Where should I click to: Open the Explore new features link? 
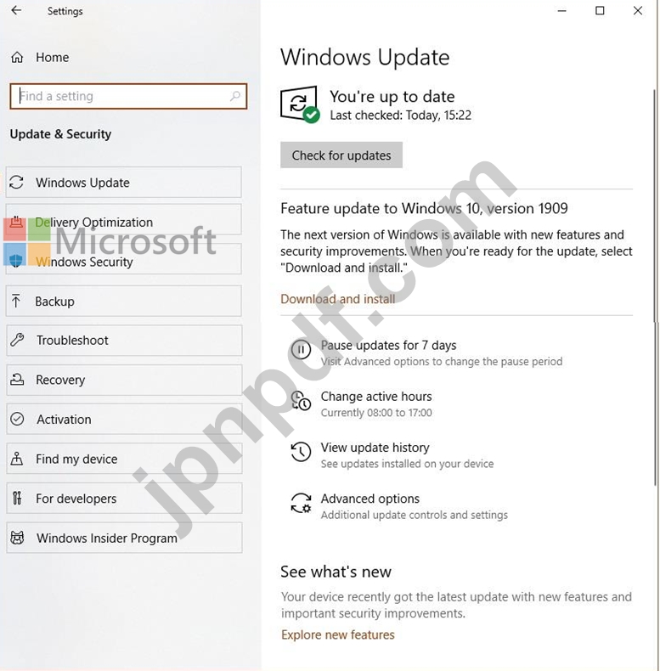tap(338, 634)
